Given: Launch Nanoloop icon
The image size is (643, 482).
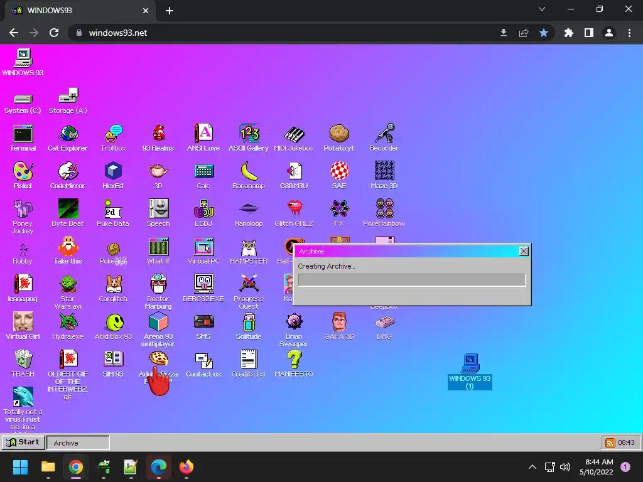Looking at the screenshot, I should (x=249, y=213).
